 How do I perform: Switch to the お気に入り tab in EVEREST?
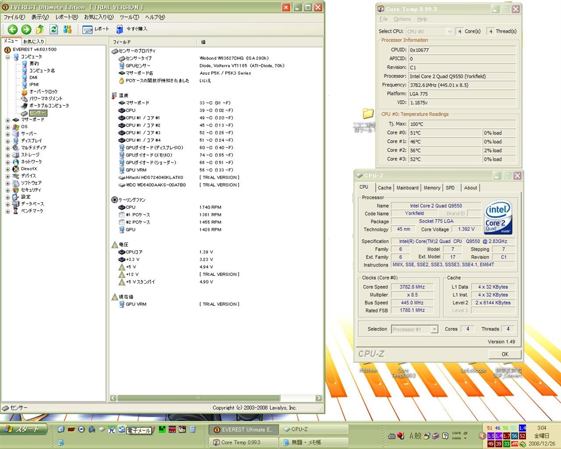[x=34, y=42]
